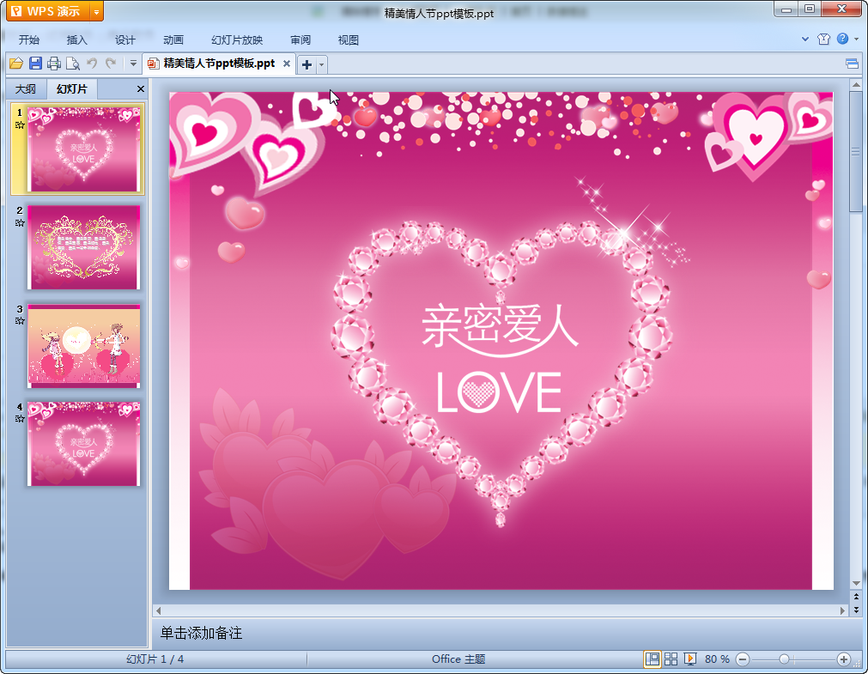Expand the WPS 演示 menu dropdown arrow
Image resolution: width=868 pixels, height=674 pixels.
97,11
